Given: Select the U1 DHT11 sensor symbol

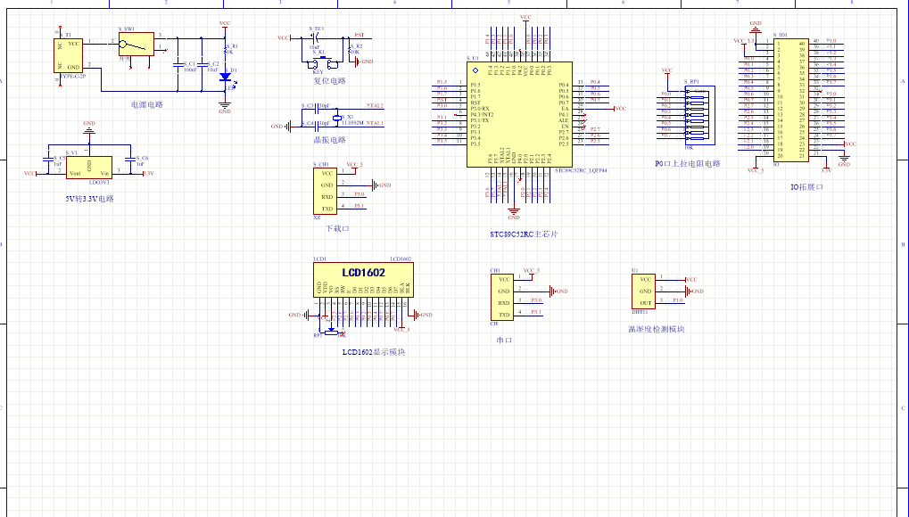Looking at the screenshot, I should click(643, 291).
